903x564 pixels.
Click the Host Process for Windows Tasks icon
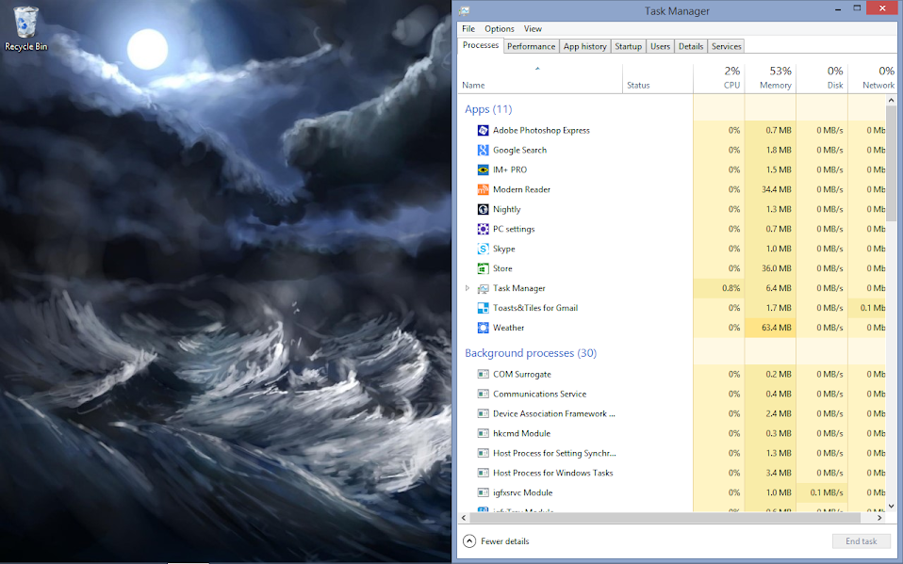coord(484,473)
